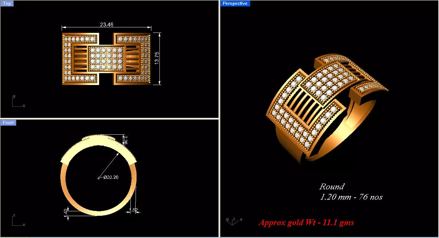Image resolution: width=439 pixels, height=238 pixels.
Task: Select the ring model in Perspective view
Action: (x=327, y=108)
